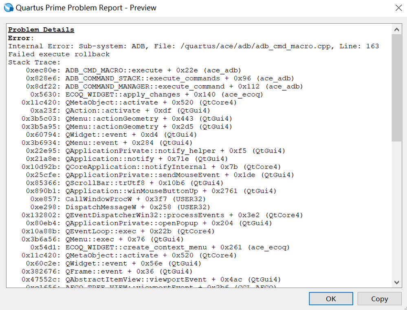
Task: Click the QApplicationPrivate::sendMouseEvent line
Action: [x=160, y=175]
